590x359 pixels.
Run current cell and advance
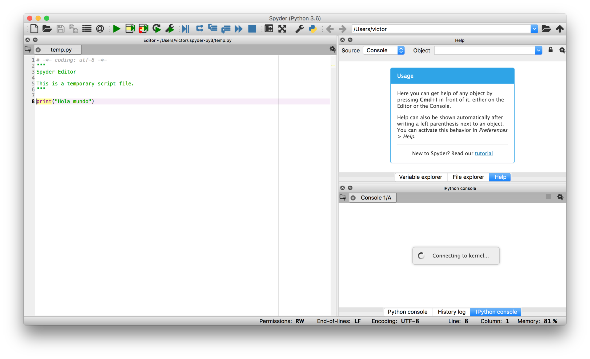[143, 29]
